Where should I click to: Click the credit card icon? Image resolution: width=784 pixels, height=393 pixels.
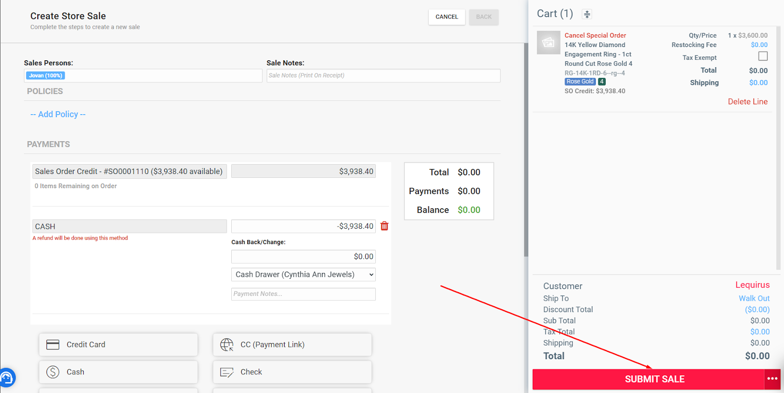(x=53, y=344)
